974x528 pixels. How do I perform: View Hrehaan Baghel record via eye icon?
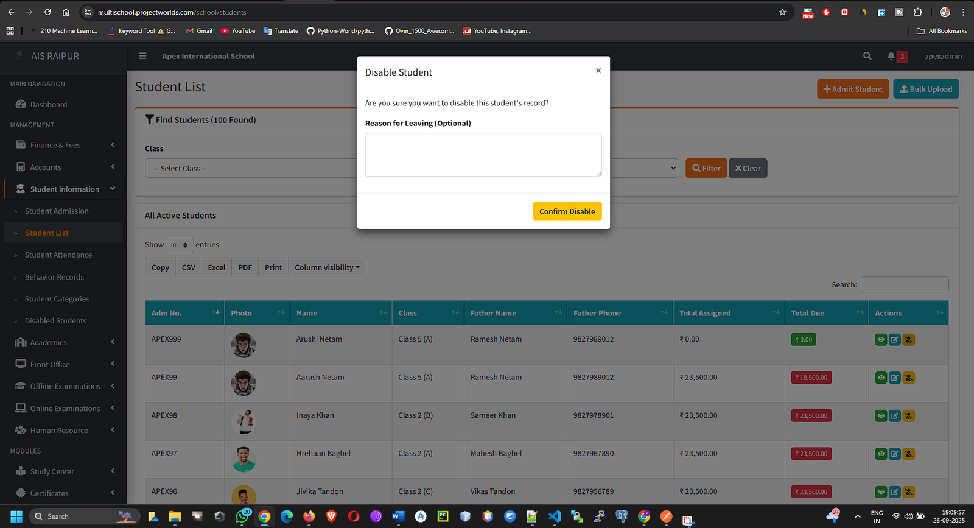[x=881, y=454]
